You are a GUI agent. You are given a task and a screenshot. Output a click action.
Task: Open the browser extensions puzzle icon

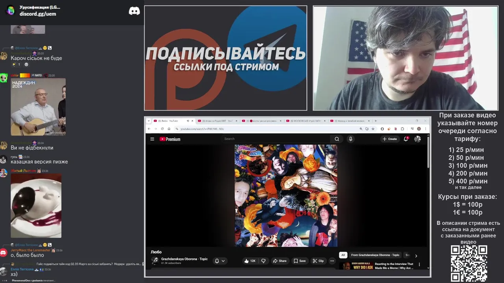pos(402,129)
